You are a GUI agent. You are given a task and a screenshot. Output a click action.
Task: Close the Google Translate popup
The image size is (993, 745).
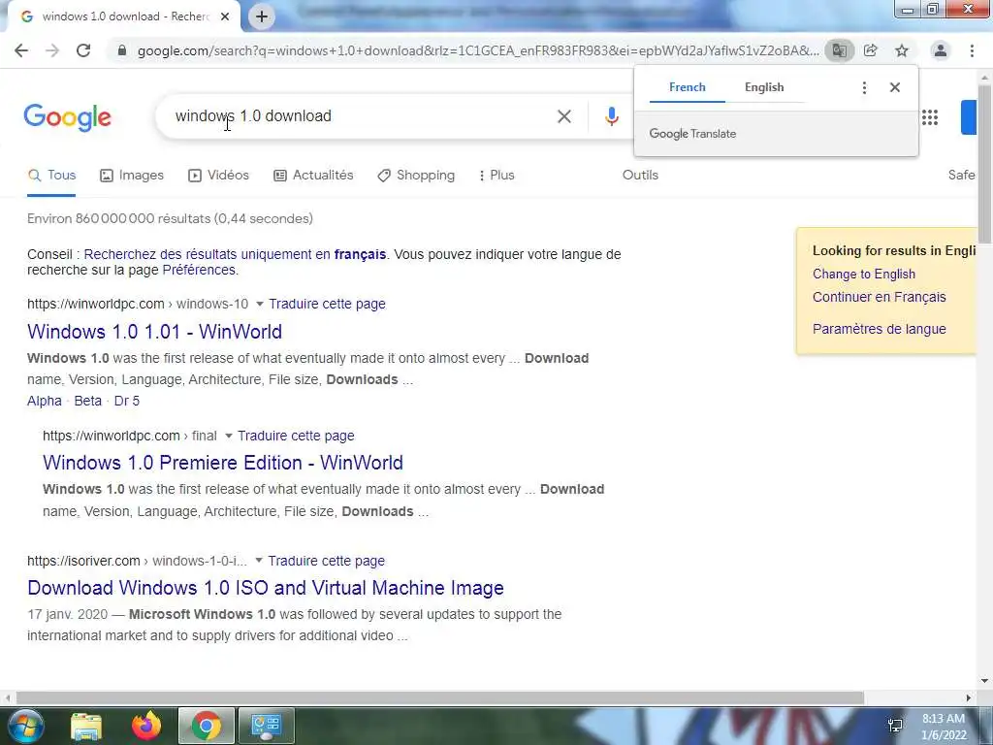[895, 87]
